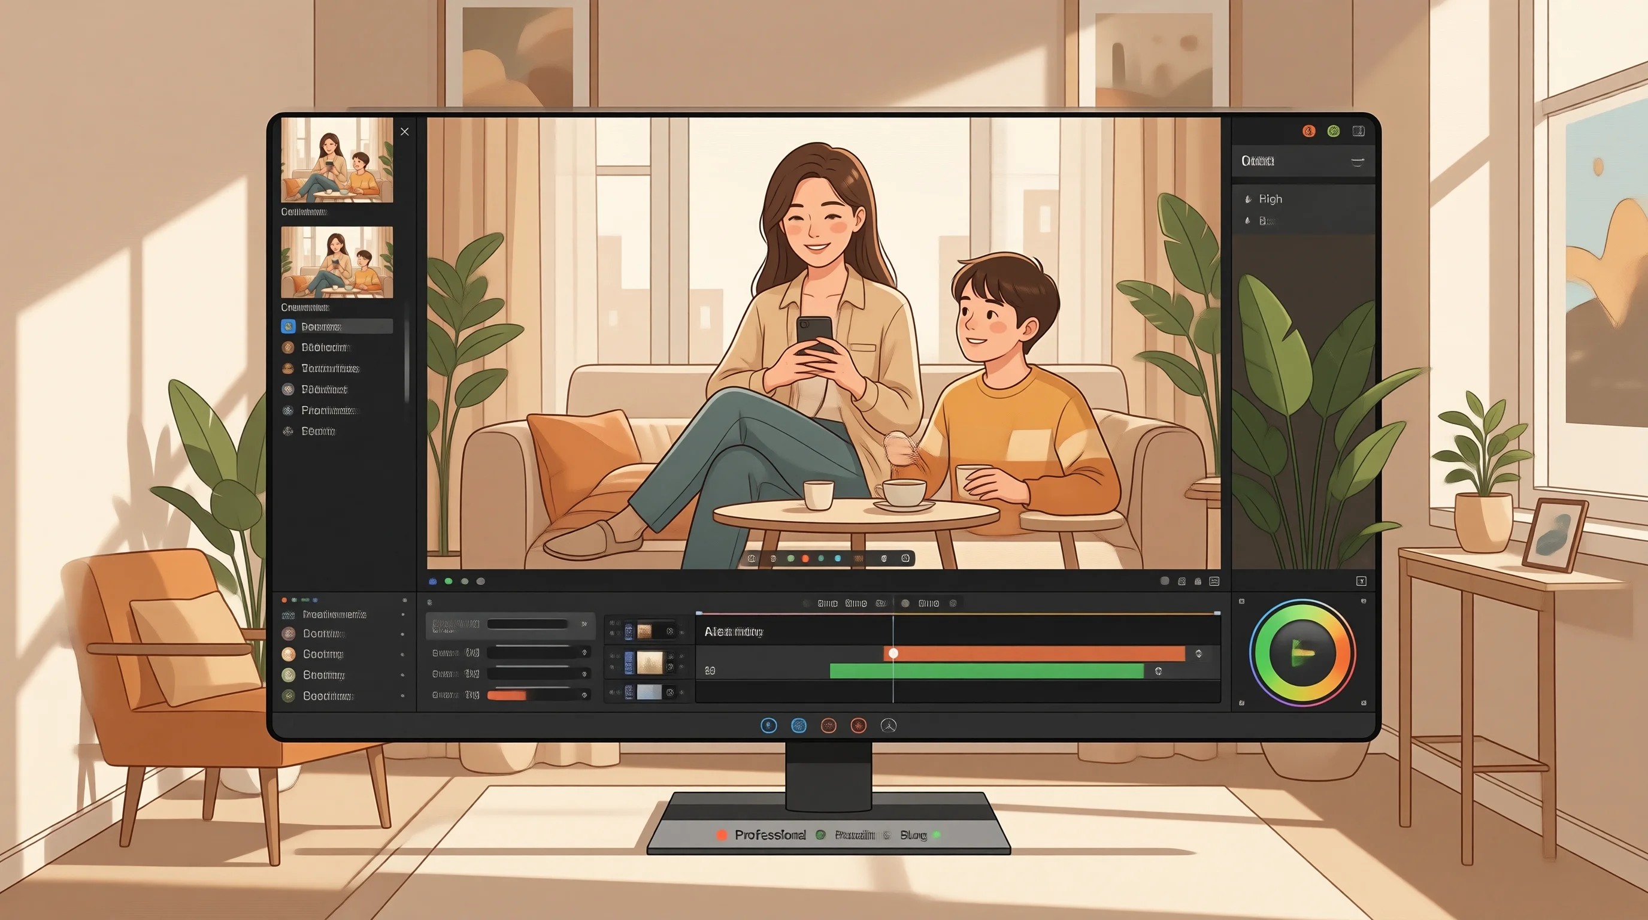Image resolution: width=1648 pixels, height=920 pixels.
Task: Click the knob ending the first plain slider row
Action: pyautogui.click(x=584, y=653)
